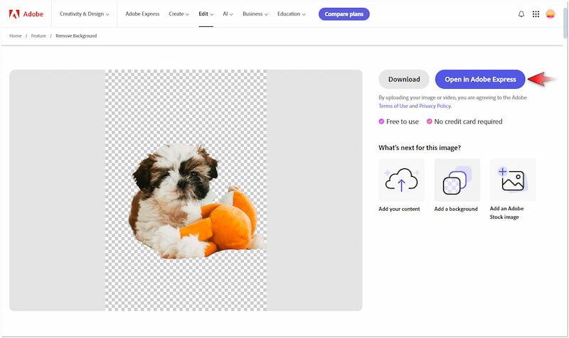Open the apps grid switcher
The width and height of the screenshot is (569, 338).
point(536,14)
